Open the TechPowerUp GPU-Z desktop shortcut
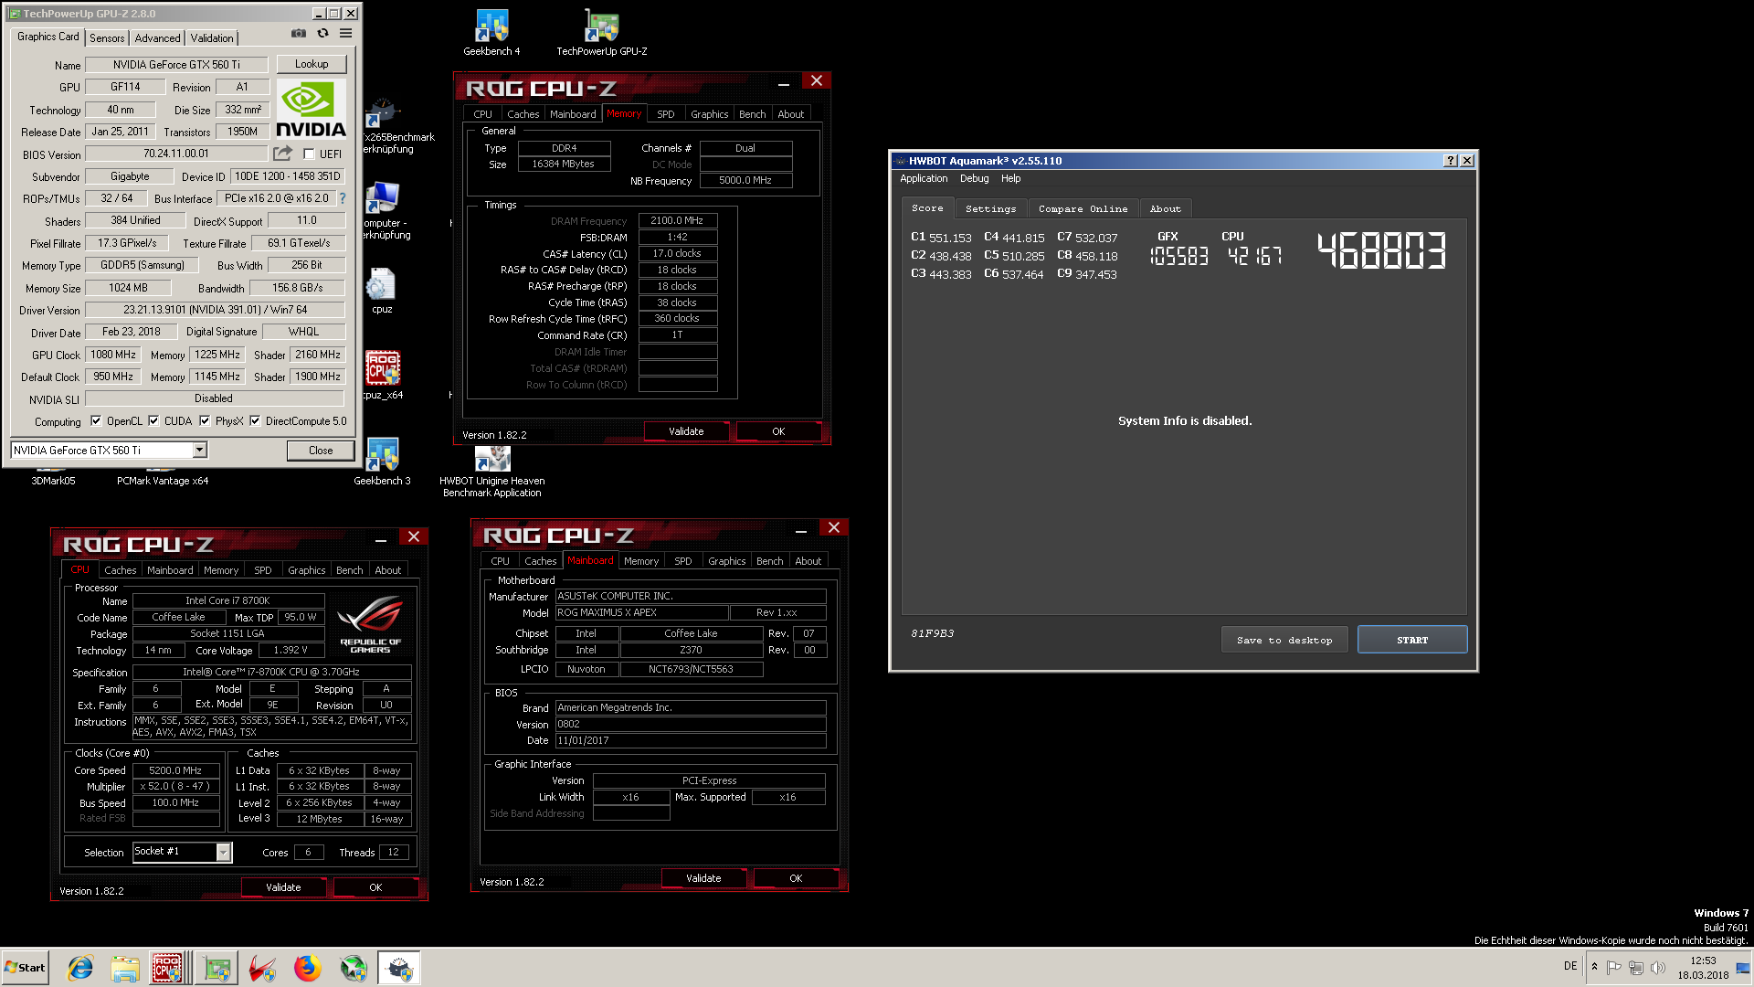 (x=601, y=32)
